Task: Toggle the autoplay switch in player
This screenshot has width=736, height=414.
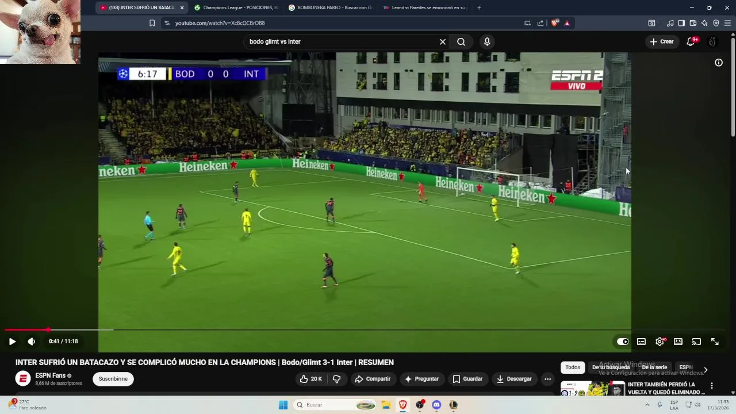Action: tap(623, 342)
